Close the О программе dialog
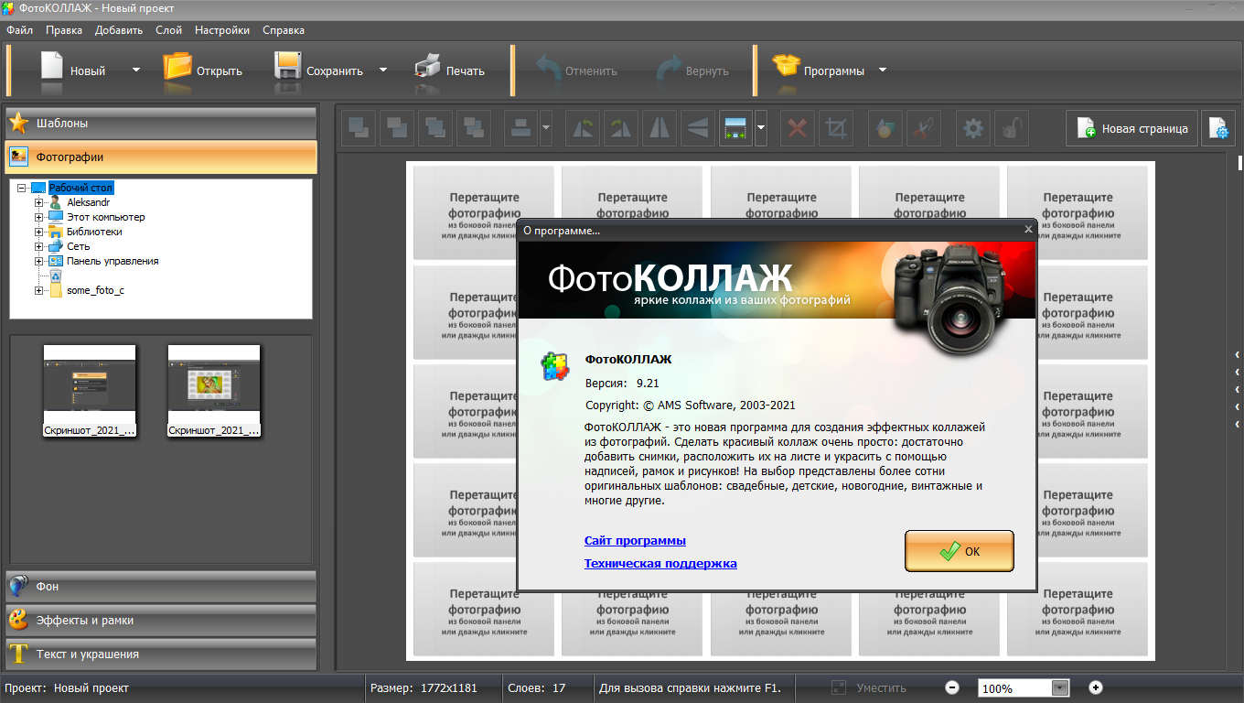 (1028, 230)
